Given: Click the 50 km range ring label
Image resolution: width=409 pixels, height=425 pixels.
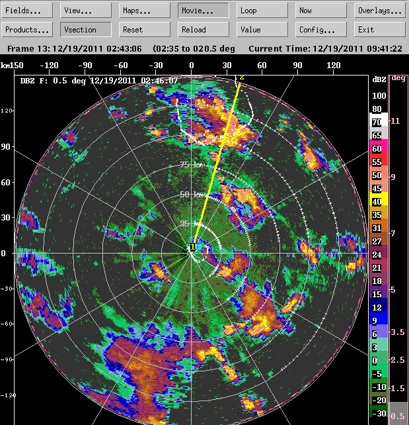Looking at the screenshot, I should pos(192,195).
